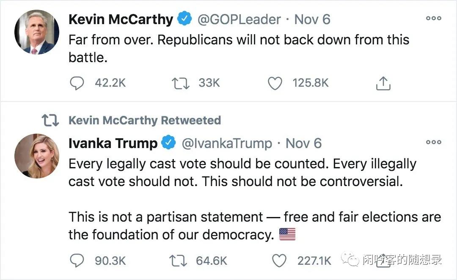Click the reply bubble on Ivanka Trump's tweet

77,261
